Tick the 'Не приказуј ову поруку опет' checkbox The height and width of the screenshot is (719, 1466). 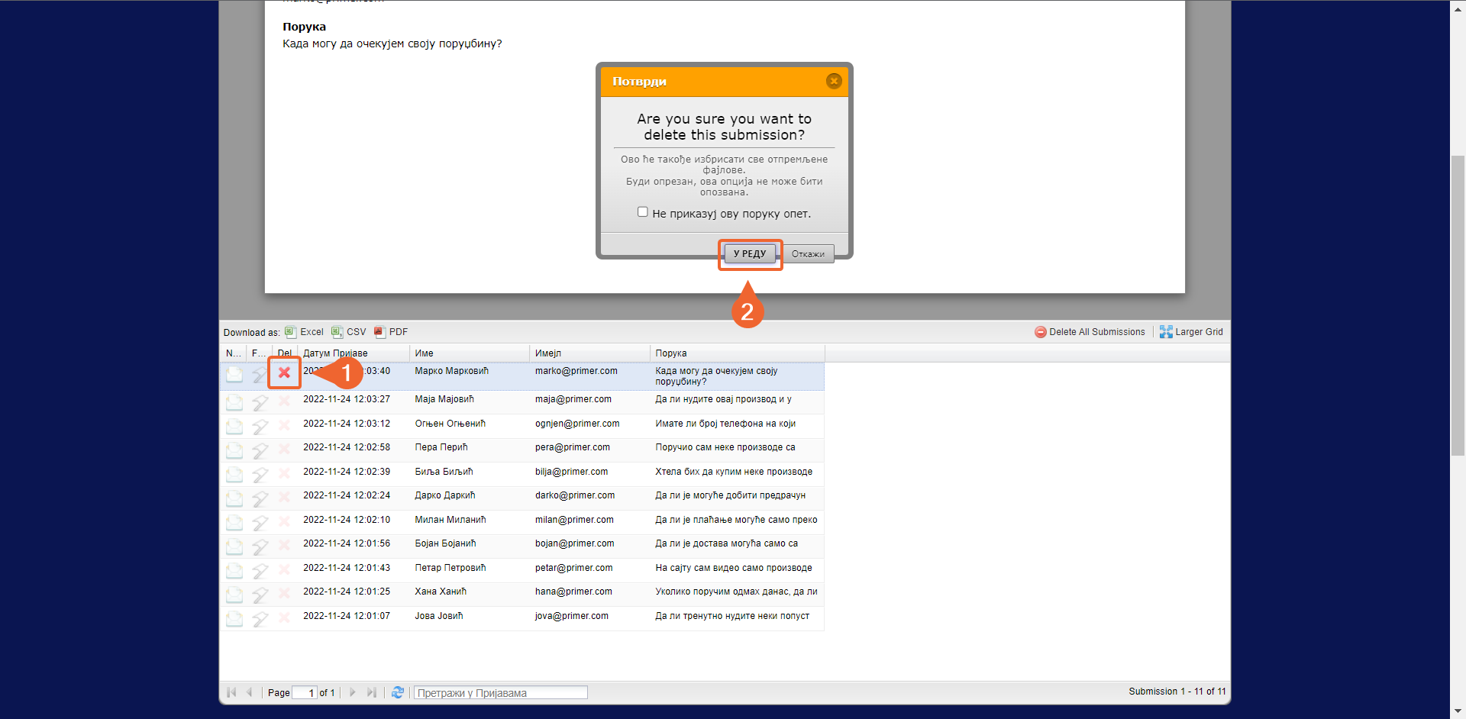click(643, 212)
